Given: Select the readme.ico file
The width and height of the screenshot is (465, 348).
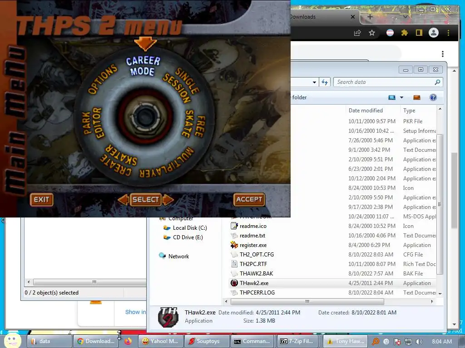Looking at the screenshot, I should [248, 226].
